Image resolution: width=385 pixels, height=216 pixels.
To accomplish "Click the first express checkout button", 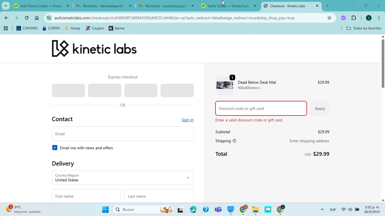I will 68,90.
